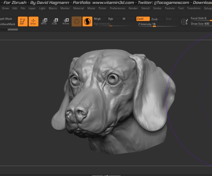Click the flat color sphere icon
Image resolution: width=212 pixels, height=176 pixels.
click(x=77, y=21)
